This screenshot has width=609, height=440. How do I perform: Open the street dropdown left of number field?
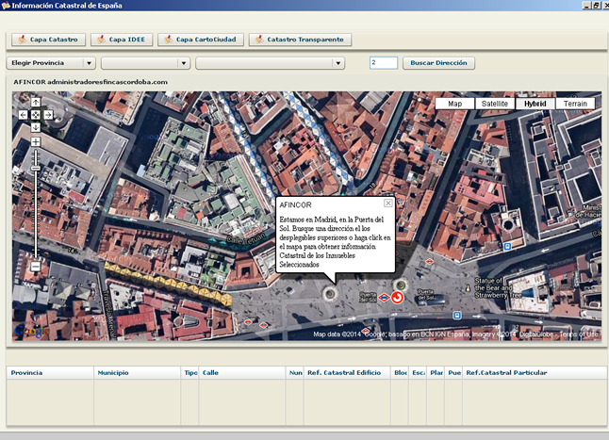click(270, 63)
